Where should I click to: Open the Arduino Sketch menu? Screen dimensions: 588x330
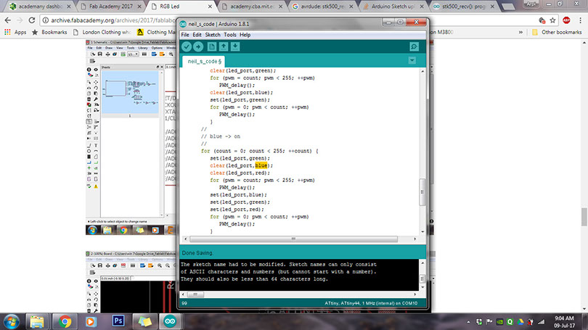pyautogui.click(x=213, y=35)
